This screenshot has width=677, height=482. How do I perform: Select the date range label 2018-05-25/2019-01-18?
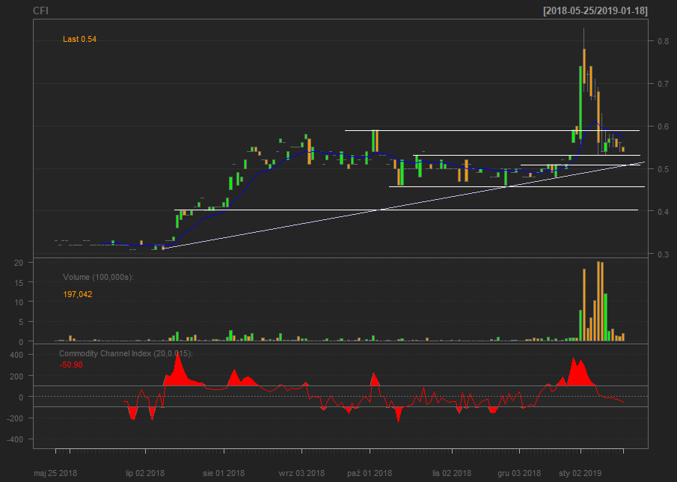[595, 11]
